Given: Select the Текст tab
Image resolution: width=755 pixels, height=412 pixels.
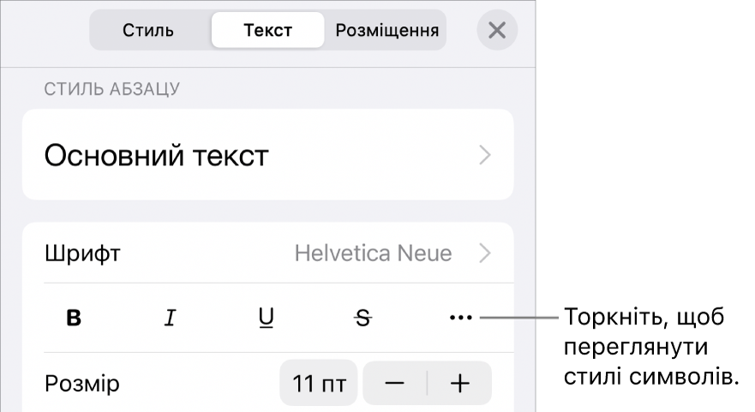Looking at the screenshot, I should pos(267,30).
